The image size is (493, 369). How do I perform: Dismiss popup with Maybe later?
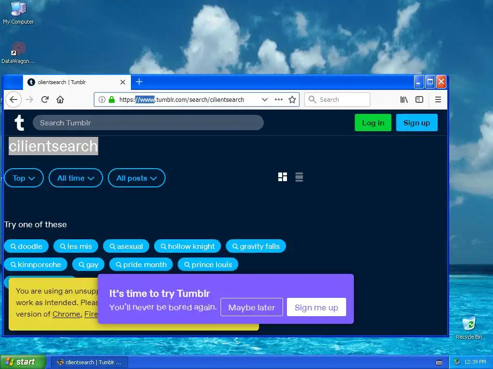(x=251, y=307)
